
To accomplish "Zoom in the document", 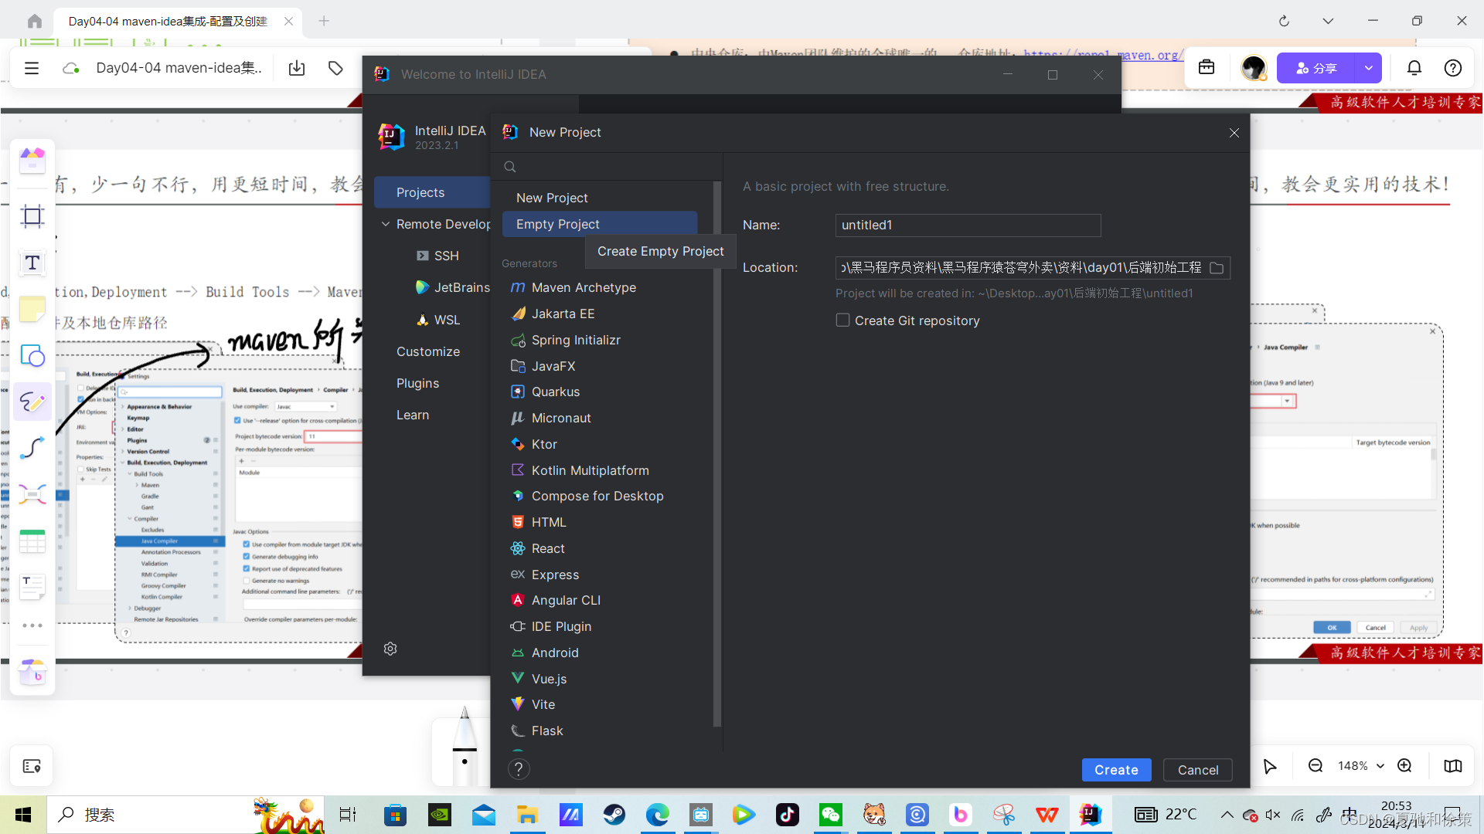I will tap(1404, 766).
